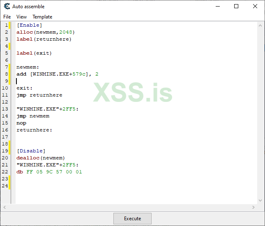Open the File menu
This screenshot has height=226, width=265.
(x=7, y=17)
